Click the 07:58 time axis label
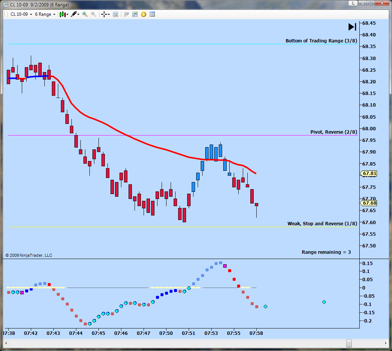 256,333
